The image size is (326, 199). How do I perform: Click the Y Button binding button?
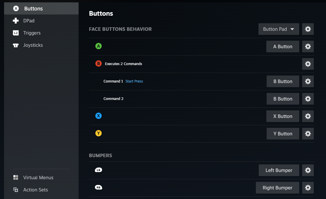283,134
